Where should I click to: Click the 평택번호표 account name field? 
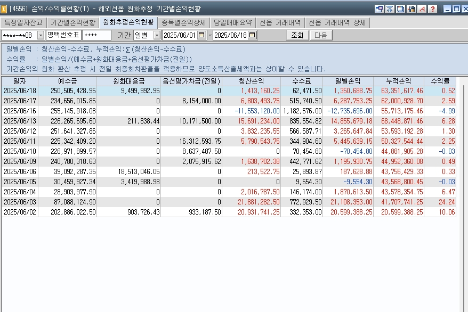[x=63, y=35]
